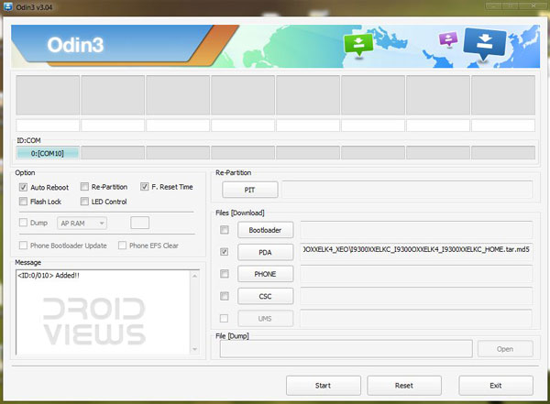Click the UMS file button
The image size is (550, 404).
[266, 319]
